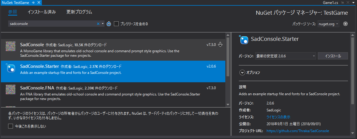Open the GitHub project URL link
357x139 pixels.
[298, 131]
